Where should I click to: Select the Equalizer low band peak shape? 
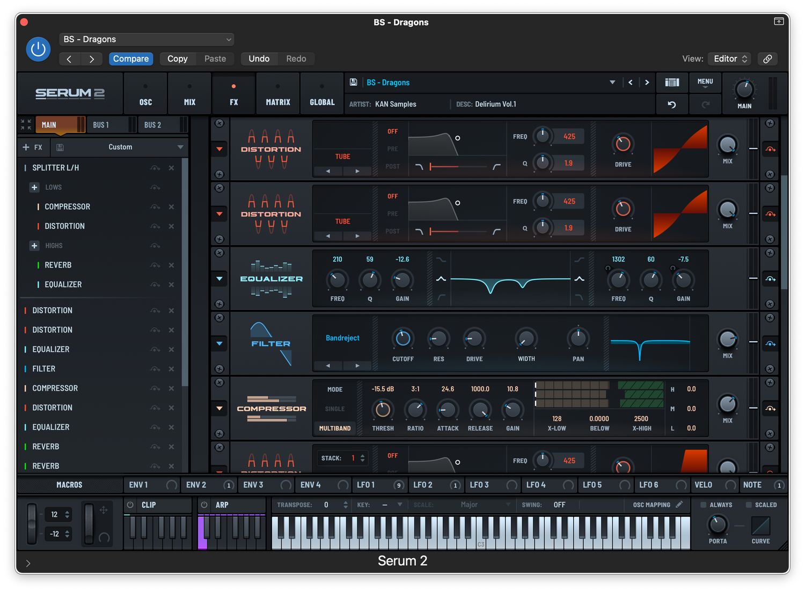point(441,279)
